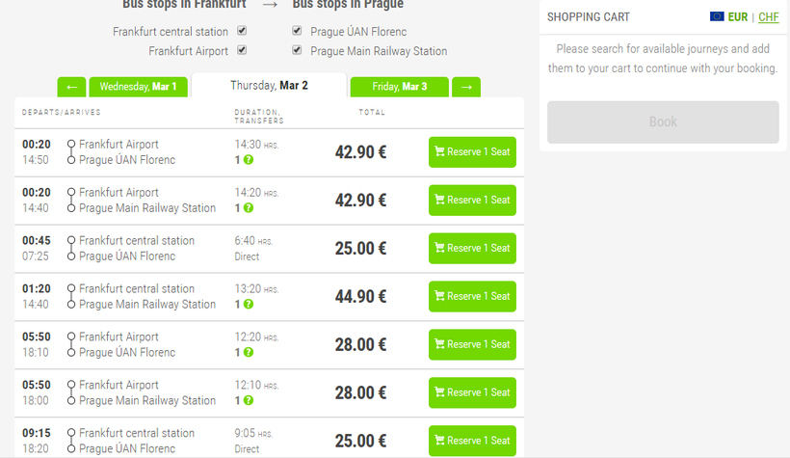
Task: Switch currency to CHF
Action: (x=768, y=17)
